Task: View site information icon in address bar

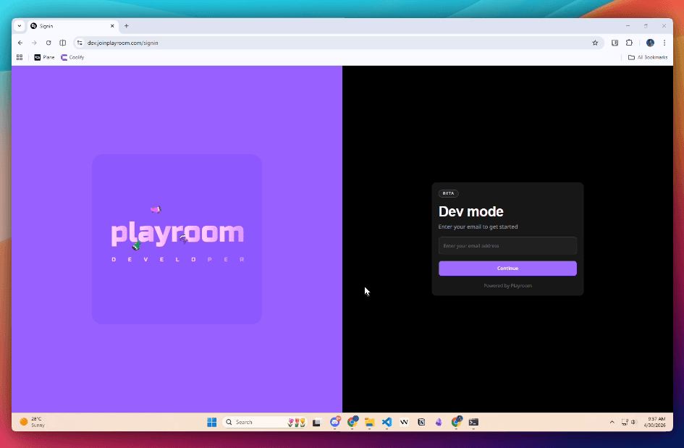Action: click(x=80, y=43)
